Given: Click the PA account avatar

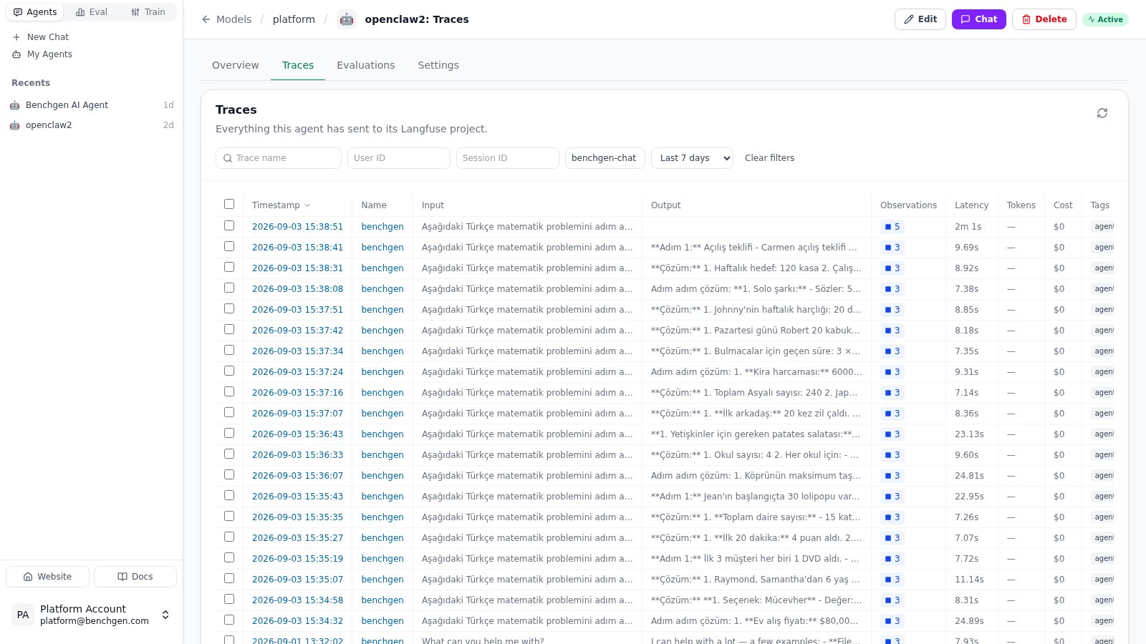Looking at the screenshot, I should 23,615.
